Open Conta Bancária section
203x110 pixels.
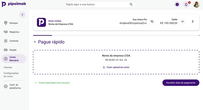coord(14,59)
